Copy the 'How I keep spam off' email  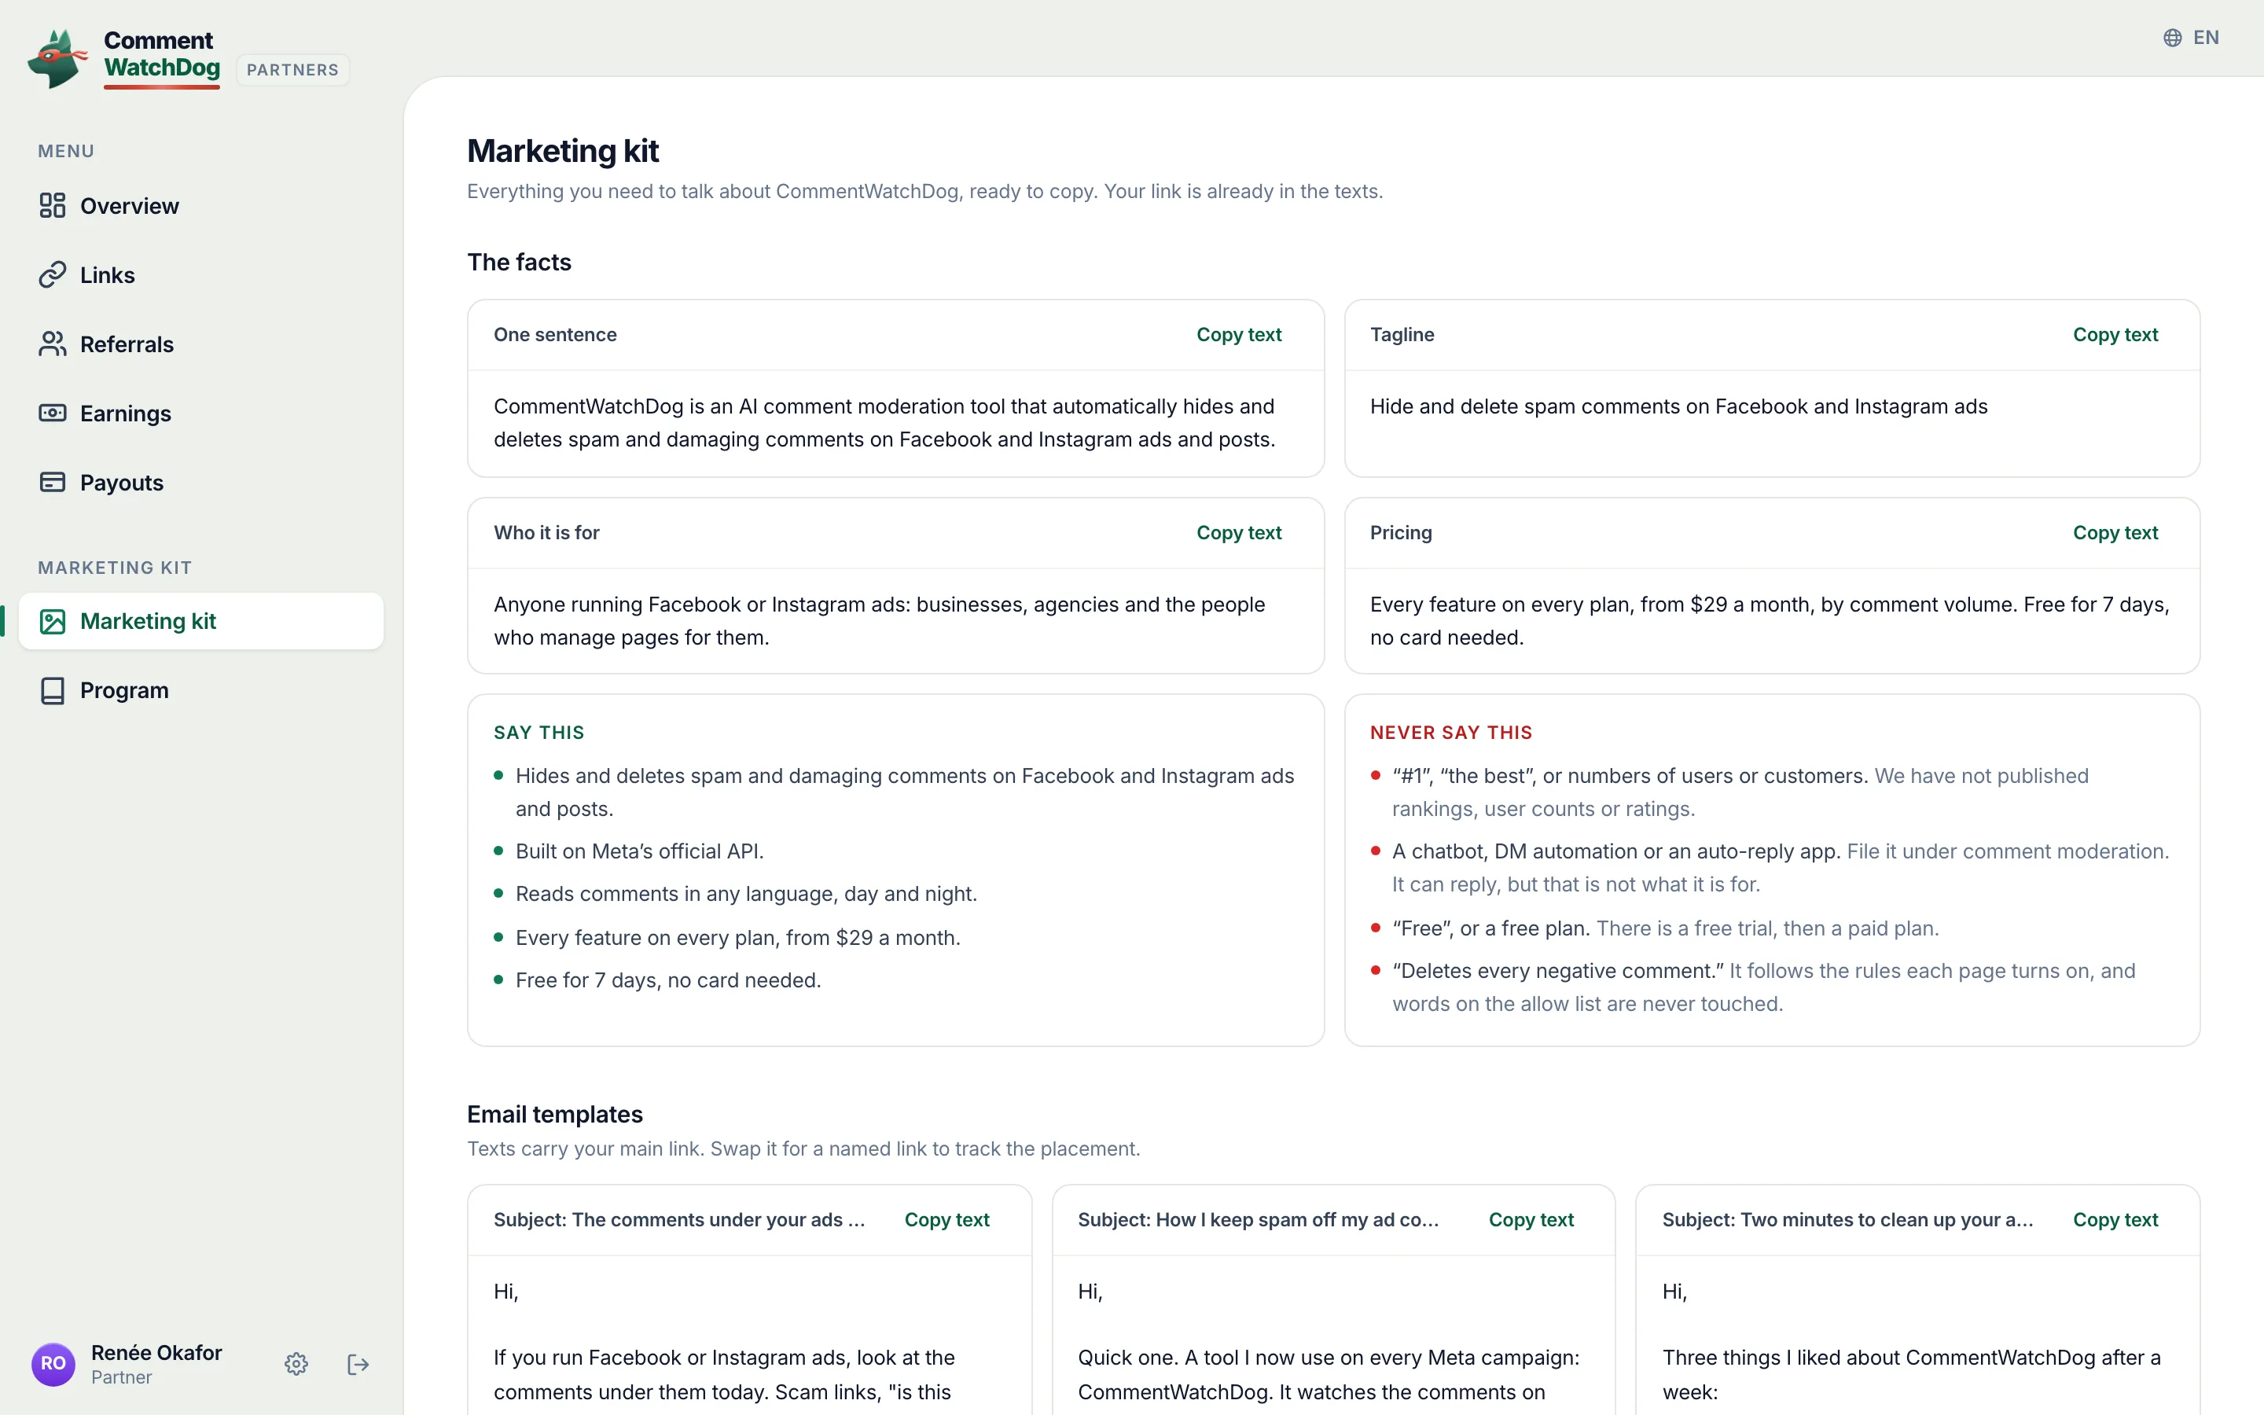[1531, 1219]
